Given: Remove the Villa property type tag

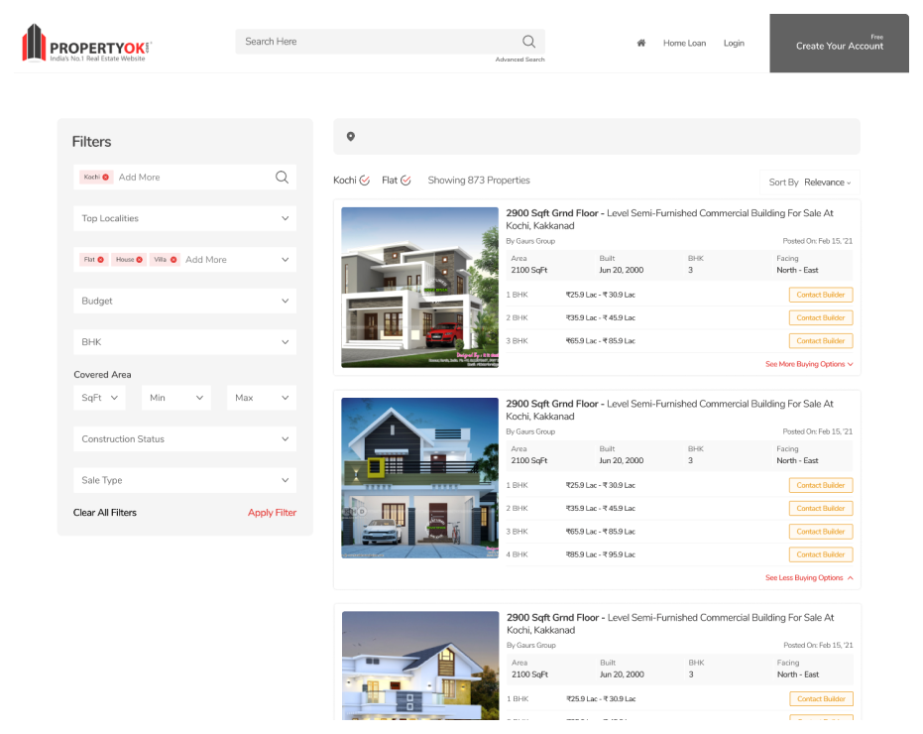Looking at the screenshot, I should pyautogui.click(x=173, y=260).
